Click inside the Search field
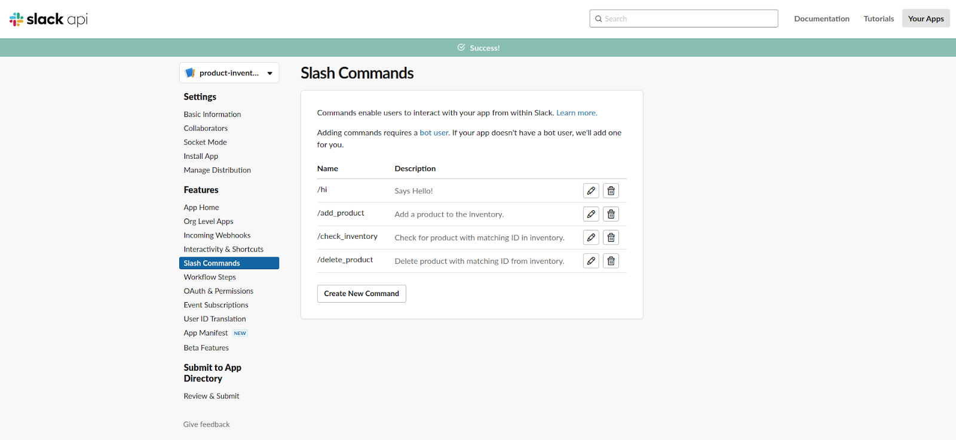956x440 pixels. point(684,19)
